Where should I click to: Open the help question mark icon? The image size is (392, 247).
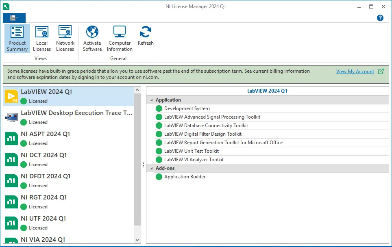380,18
